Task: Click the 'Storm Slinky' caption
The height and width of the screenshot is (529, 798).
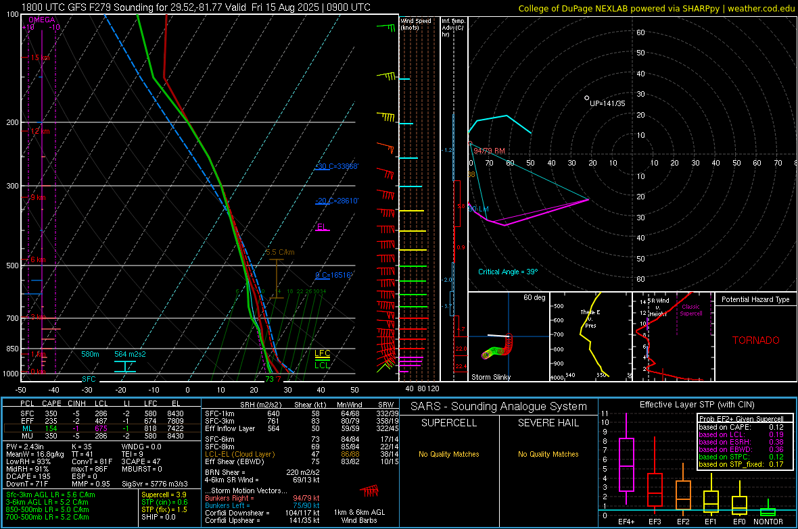Action: (x=490, y=377)
